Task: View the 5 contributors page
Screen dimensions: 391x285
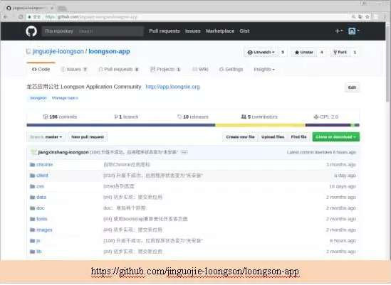Action: (x=259, y=117)
